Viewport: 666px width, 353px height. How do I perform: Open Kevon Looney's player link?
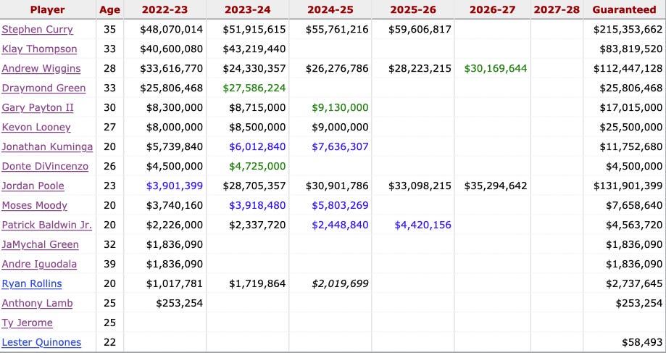[x=36, y=127]
